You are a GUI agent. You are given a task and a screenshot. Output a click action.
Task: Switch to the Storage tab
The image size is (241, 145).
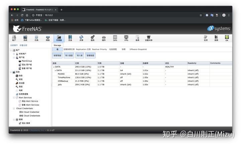click(57, 45)
